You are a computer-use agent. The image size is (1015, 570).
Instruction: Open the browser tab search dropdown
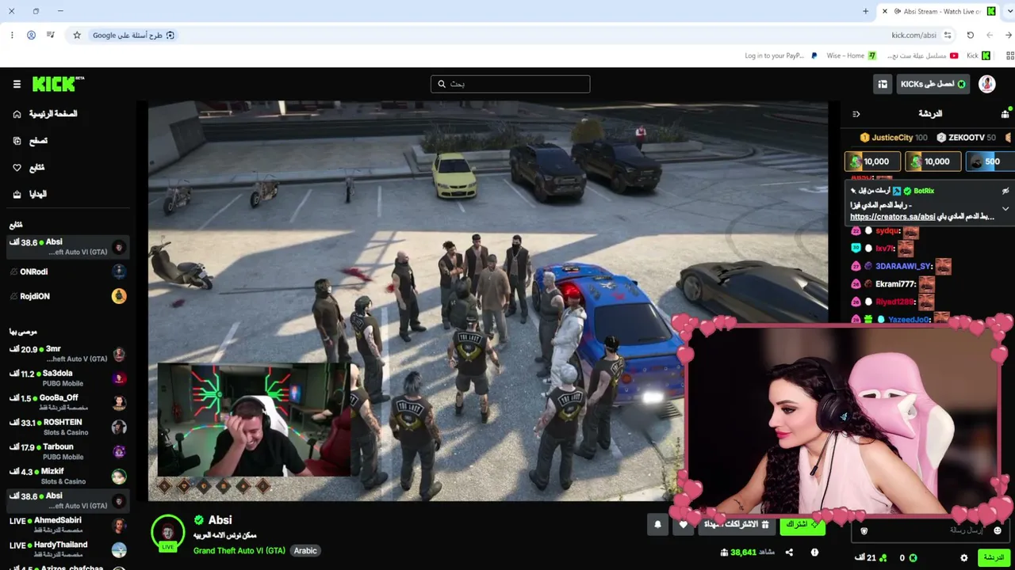click(x=1009, y=11)
